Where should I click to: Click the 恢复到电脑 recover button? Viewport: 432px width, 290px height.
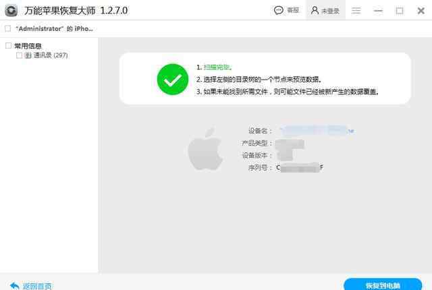383,284
